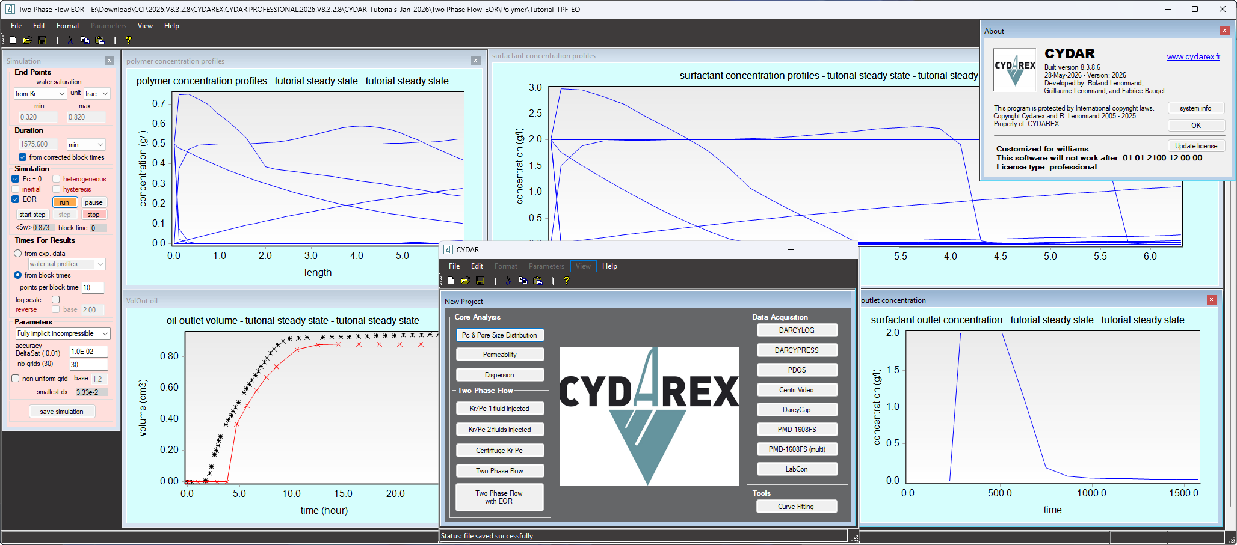1237x545 pixels.
Task: Close the About dialog
Action: (1224, 31)
